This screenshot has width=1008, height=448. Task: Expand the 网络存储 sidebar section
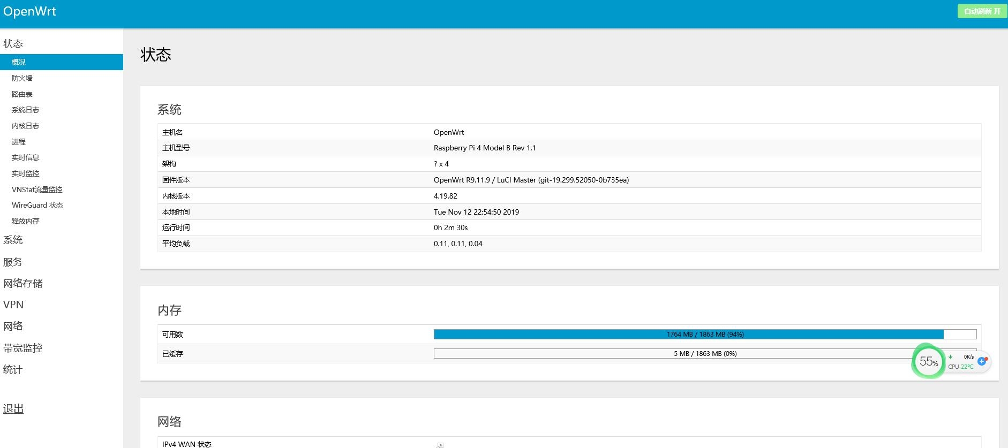[x=22, y=284]
